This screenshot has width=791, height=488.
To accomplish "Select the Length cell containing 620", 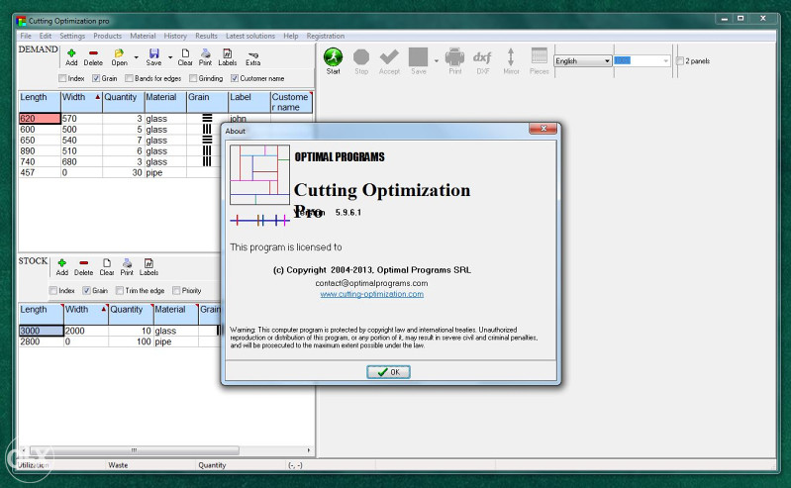I will coord(40,119).
